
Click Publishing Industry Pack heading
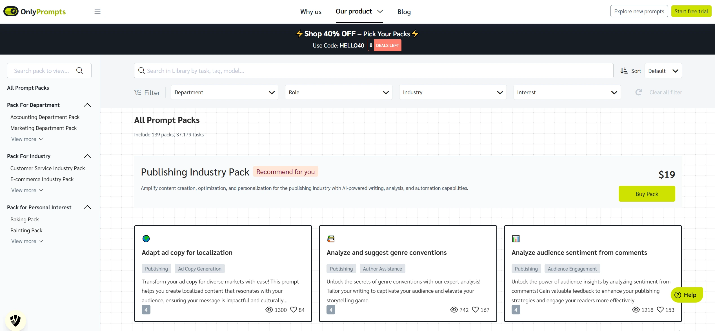click(x=195, y=172)
